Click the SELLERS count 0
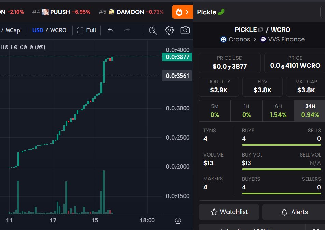Screen dimensions: 325x230 (319, 187)
